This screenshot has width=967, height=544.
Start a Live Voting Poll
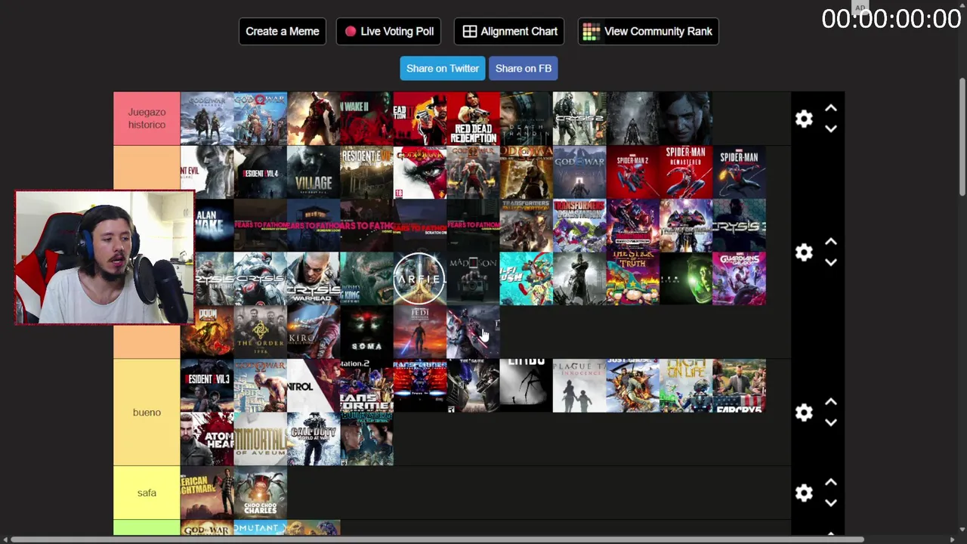(388, 31)
